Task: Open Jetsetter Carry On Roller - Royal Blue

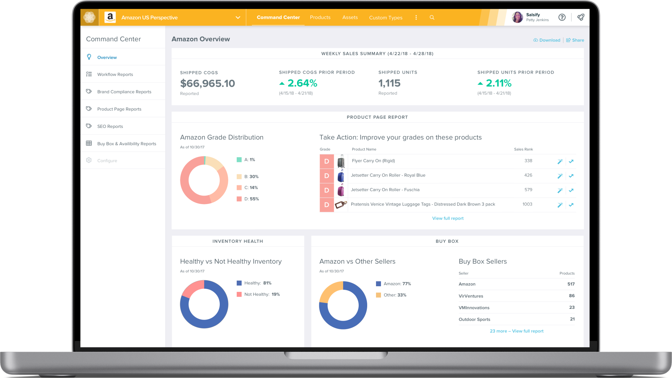Action: 388,175
